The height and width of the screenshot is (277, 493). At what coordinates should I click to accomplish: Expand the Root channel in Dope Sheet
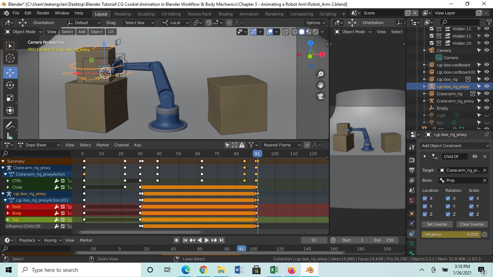[x=8, y=207]
